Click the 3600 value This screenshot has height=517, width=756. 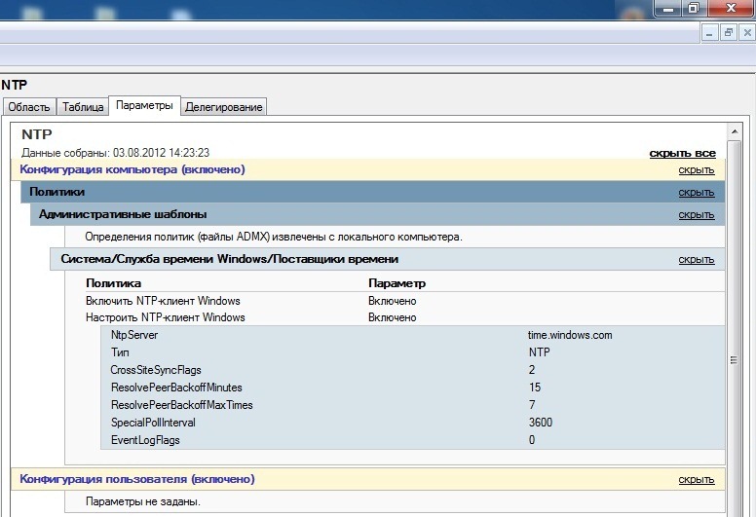coord(541,423)
